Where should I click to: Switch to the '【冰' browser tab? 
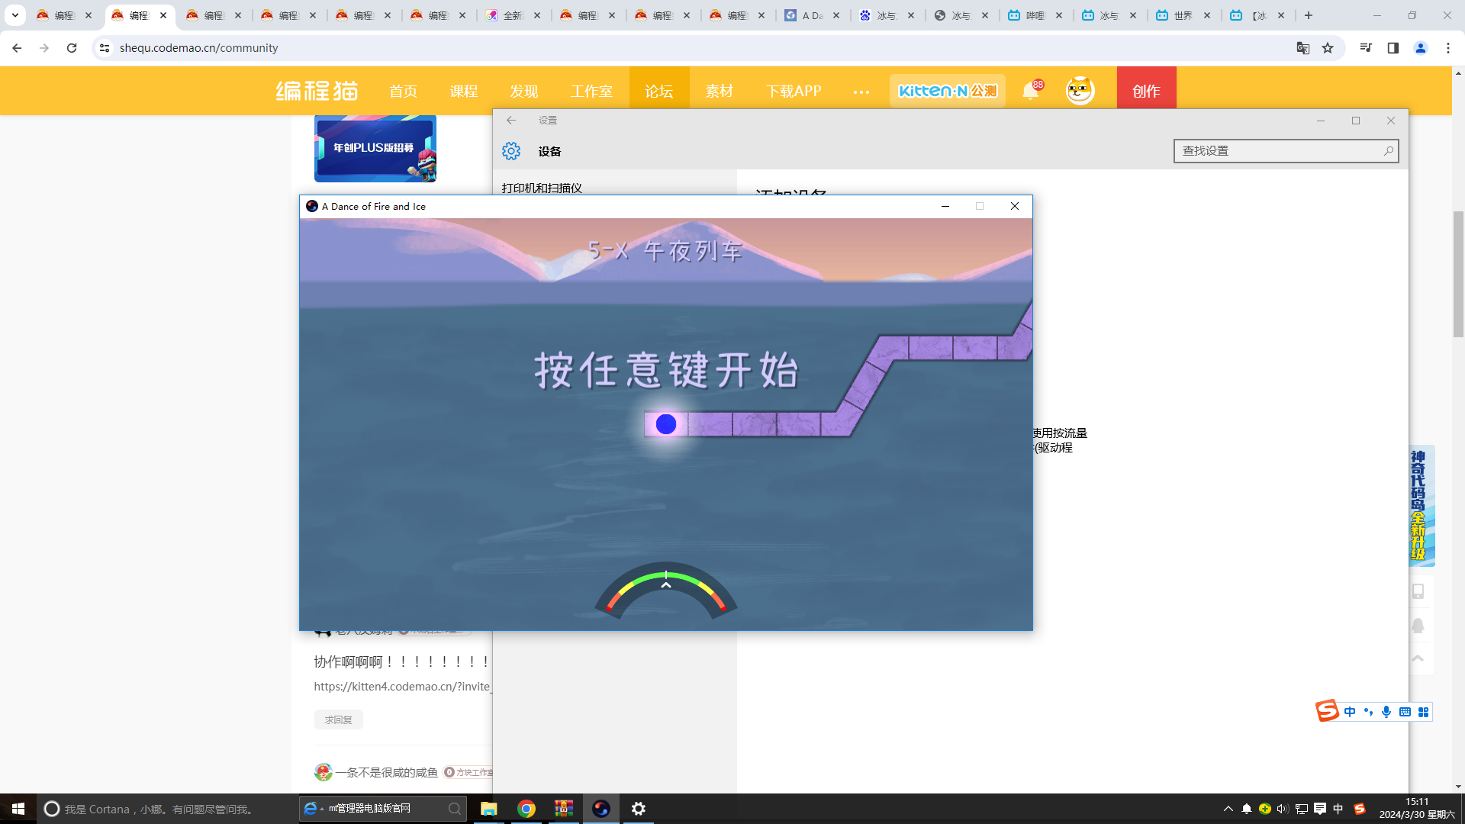1258,15
